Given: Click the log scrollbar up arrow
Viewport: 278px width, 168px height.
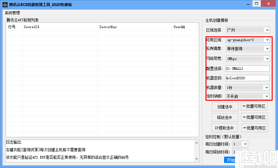Looking at the screenshot, I should point(196,143).
